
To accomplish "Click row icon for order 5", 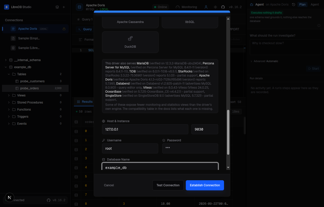I will point(76,176).
